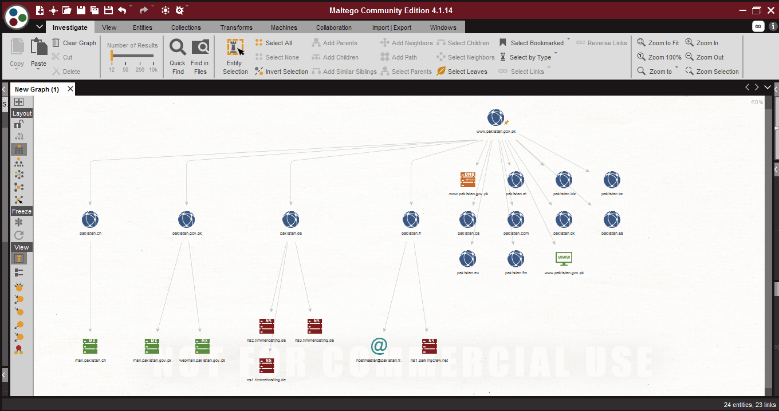Switch to the circular layout mode
The height and width of the screenshot is (411, 779).
pos(19,175)
